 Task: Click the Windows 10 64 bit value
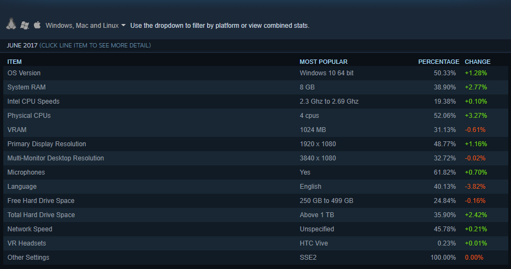(x=326, y=73)
